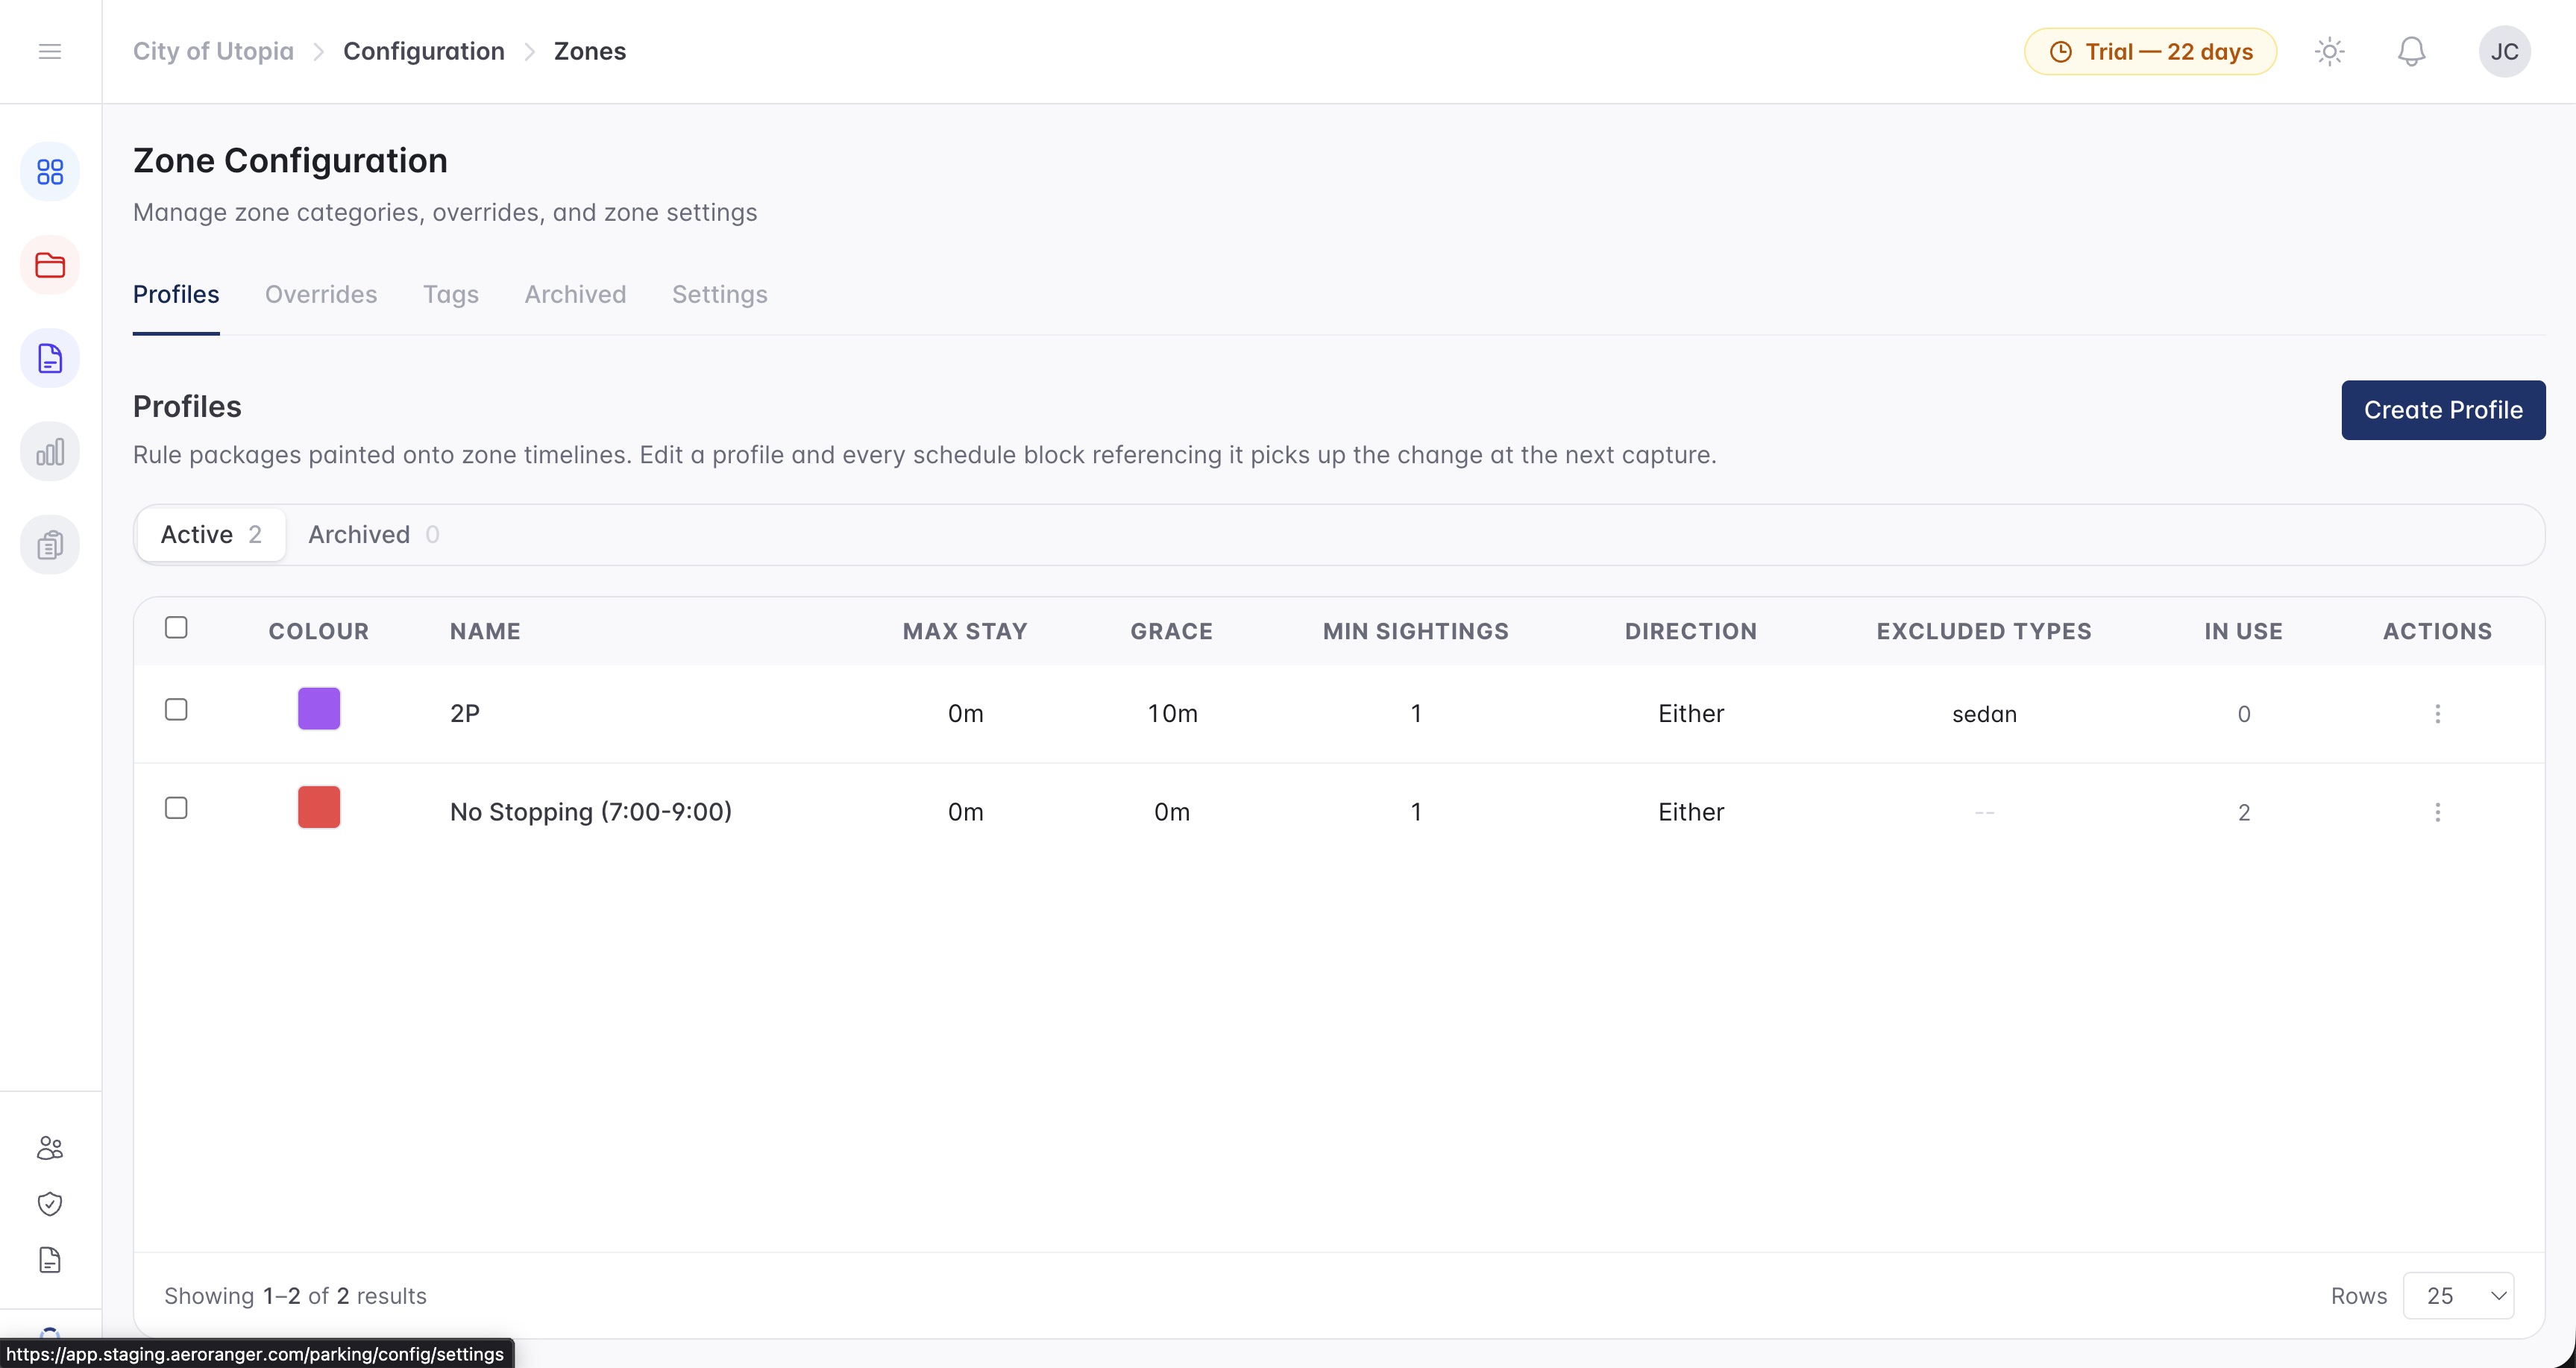The height and width of the screenshot is (1368, 2576).
Task: Open the hamburger menu icon
Action: [50, 51]
